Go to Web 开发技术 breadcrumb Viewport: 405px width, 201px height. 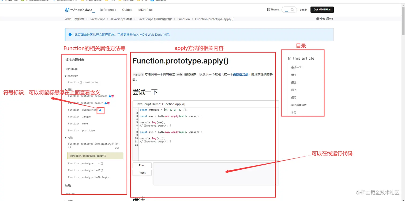click(x=74, y=19)
